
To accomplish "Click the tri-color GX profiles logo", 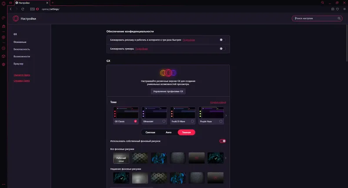I will click(168, 73).
